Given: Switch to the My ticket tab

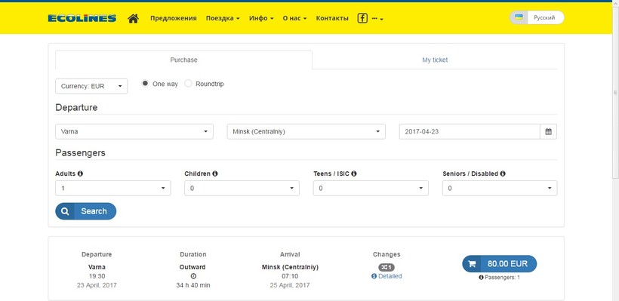Looking at the screenshot, I should pos(435,60).
